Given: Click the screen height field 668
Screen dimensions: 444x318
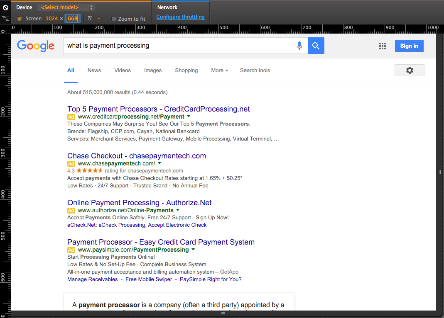Looking at the screenshot, I should (73, 19).
